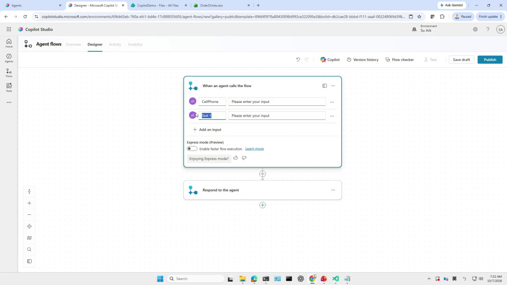Switch to the Overview tab

tap(73, 44)
